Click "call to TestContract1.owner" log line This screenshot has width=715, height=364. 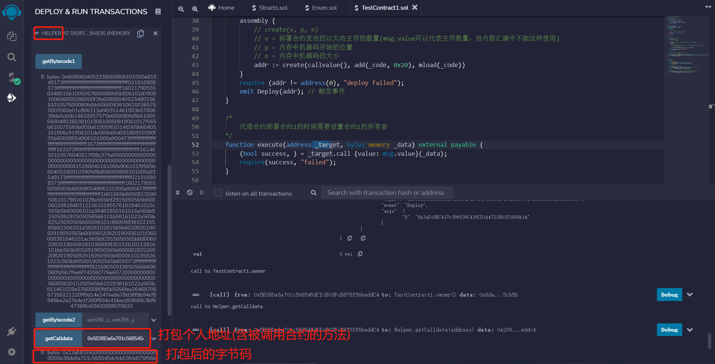pyautogui.click(x=228, y=271)
